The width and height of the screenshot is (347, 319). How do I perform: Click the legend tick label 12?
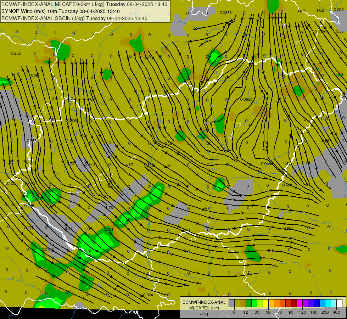pos(245,312)
